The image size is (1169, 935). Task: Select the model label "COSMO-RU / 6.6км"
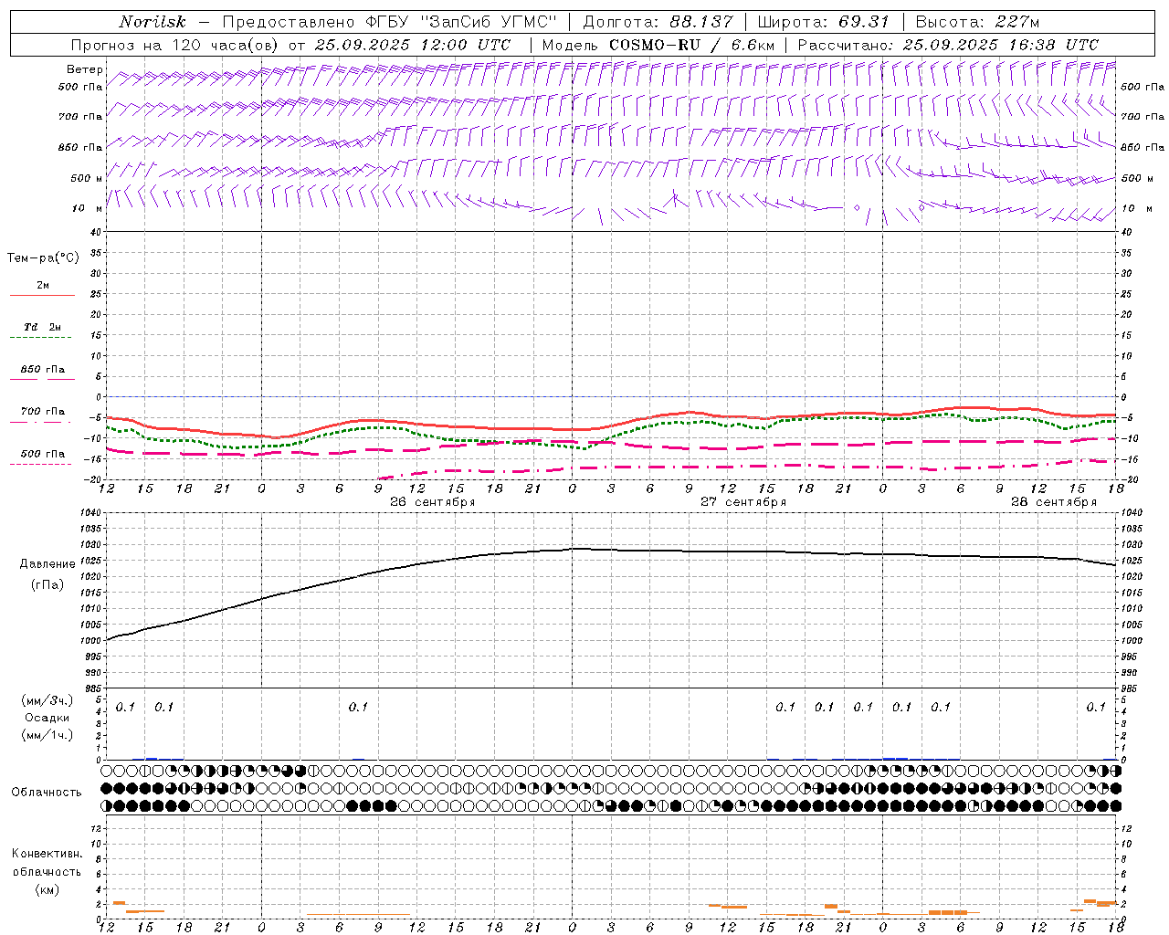pos(691,45)
